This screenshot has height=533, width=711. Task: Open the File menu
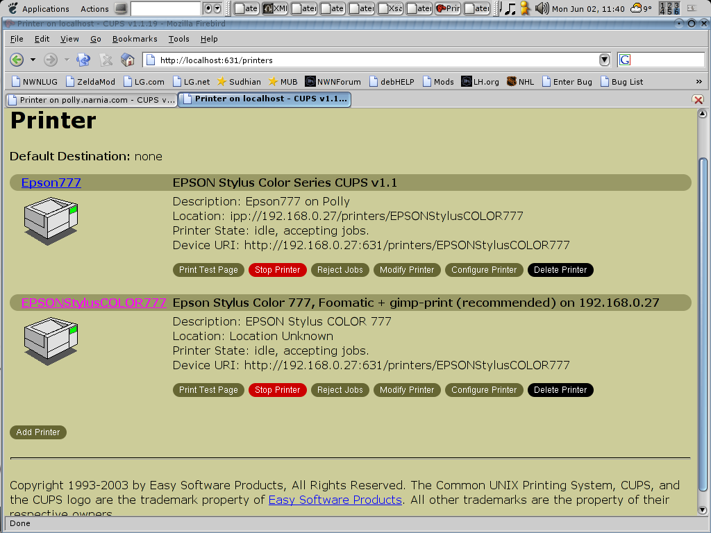[17, 39]
